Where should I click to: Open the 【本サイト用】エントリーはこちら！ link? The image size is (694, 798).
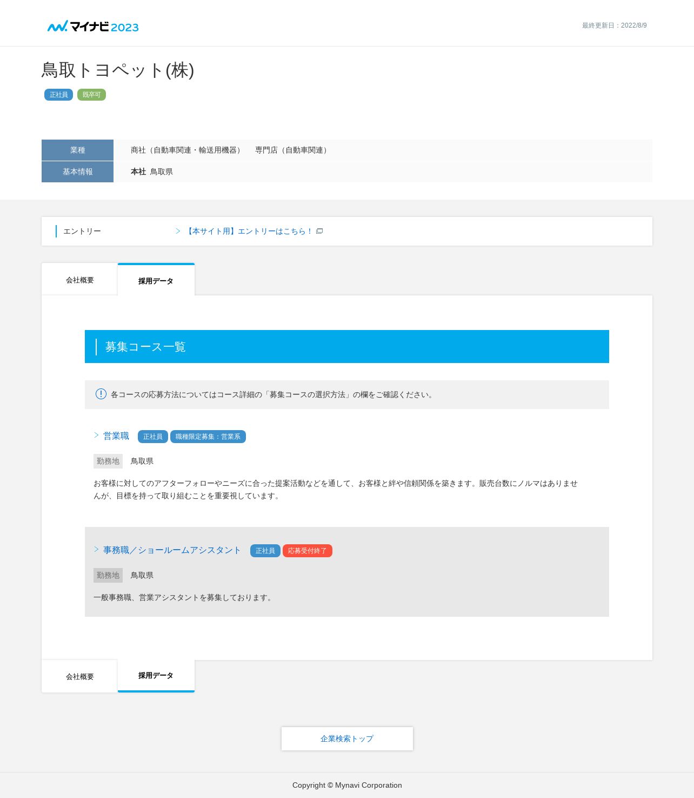pos(249,231)
